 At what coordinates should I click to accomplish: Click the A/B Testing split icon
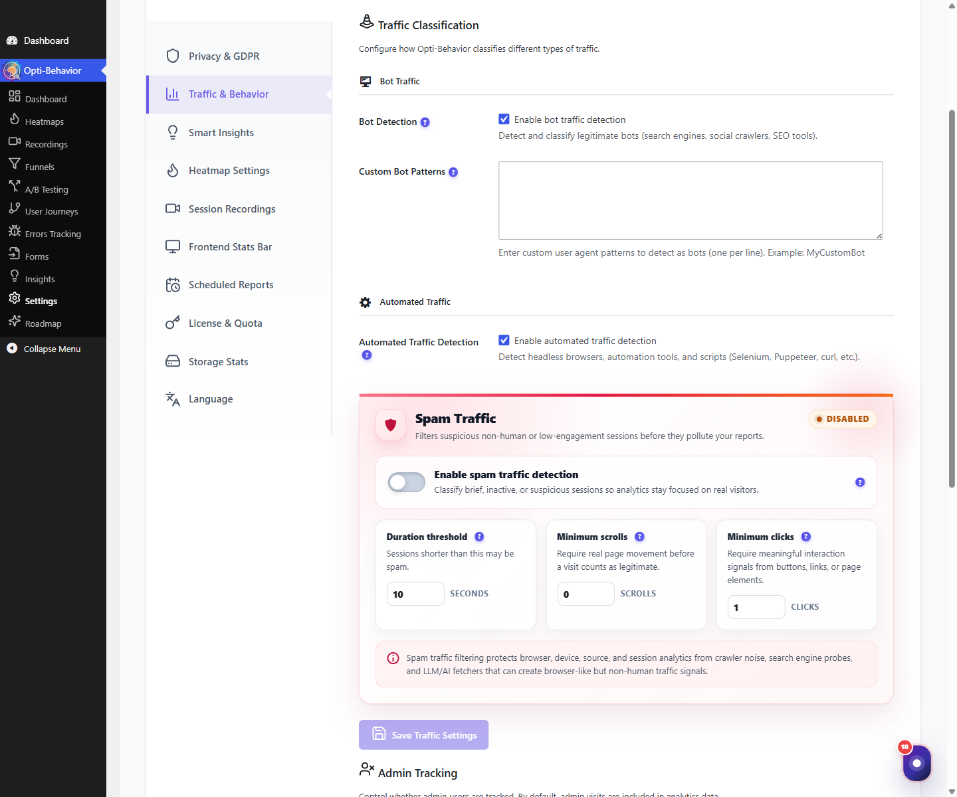pos(15,186)
